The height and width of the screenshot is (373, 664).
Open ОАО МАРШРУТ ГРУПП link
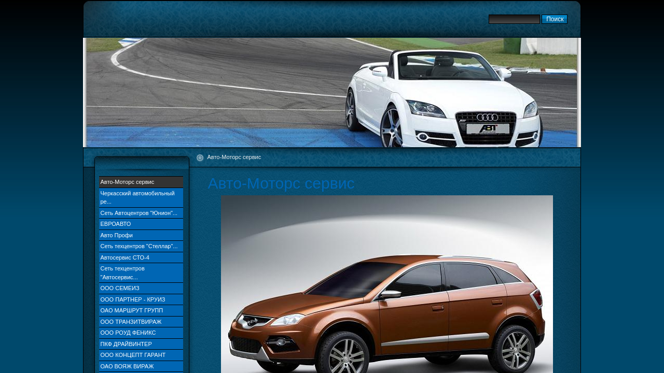click(141, 310)
